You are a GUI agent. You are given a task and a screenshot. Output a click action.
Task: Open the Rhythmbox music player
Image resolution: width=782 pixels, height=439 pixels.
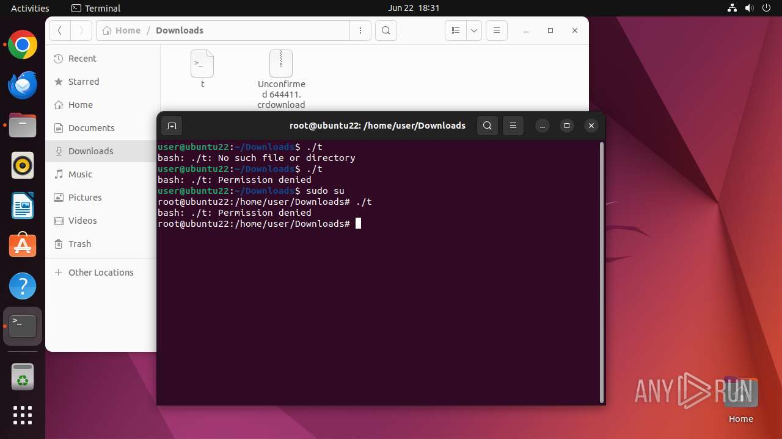[x=23, y=166]
